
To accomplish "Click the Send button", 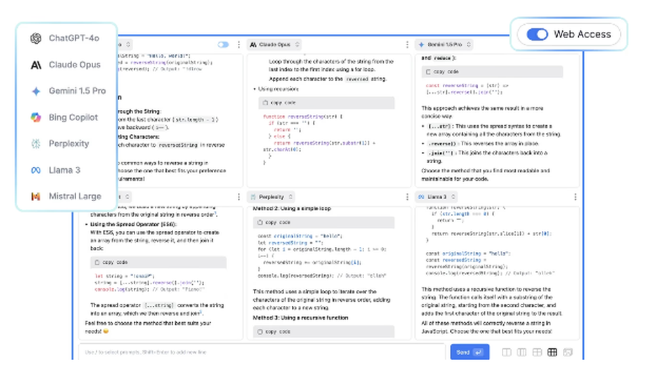I will (x=470, y=352).
